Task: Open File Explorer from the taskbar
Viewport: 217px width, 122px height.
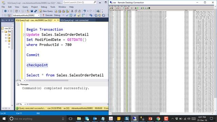Action: coord(79,119)
